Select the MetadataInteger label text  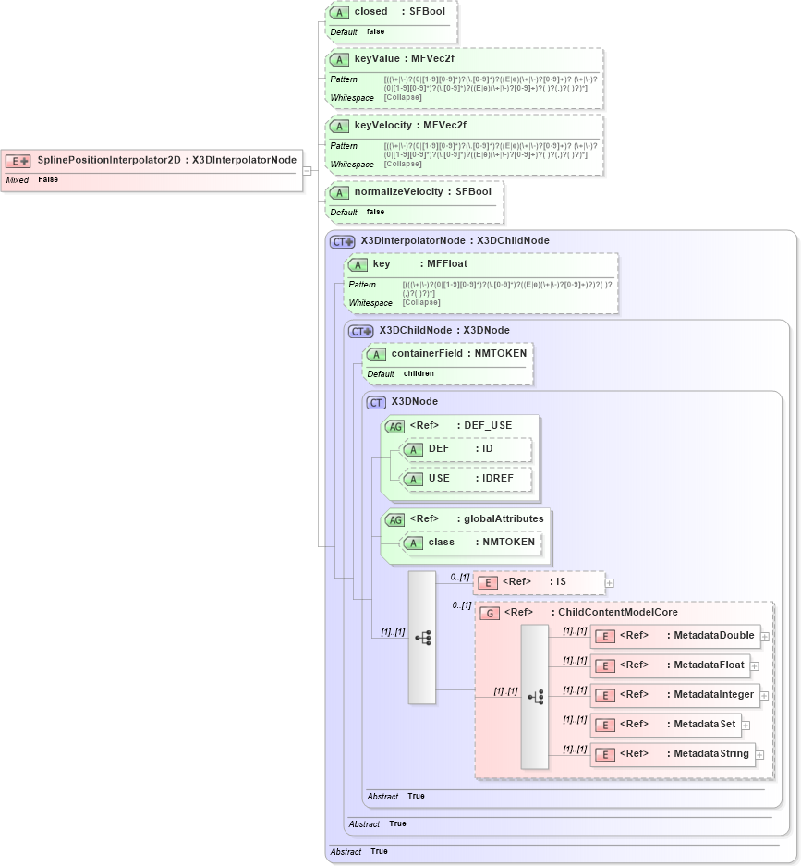coord(714,695)
